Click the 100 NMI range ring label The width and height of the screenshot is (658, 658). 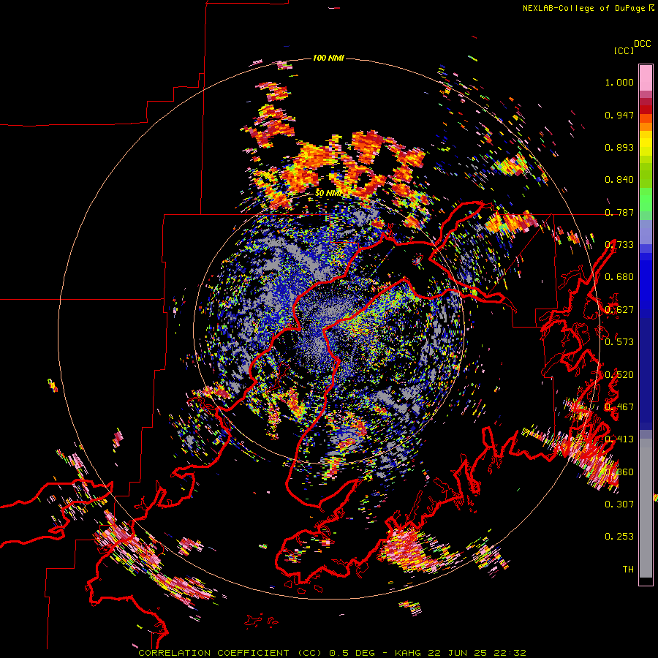point(328,58)
